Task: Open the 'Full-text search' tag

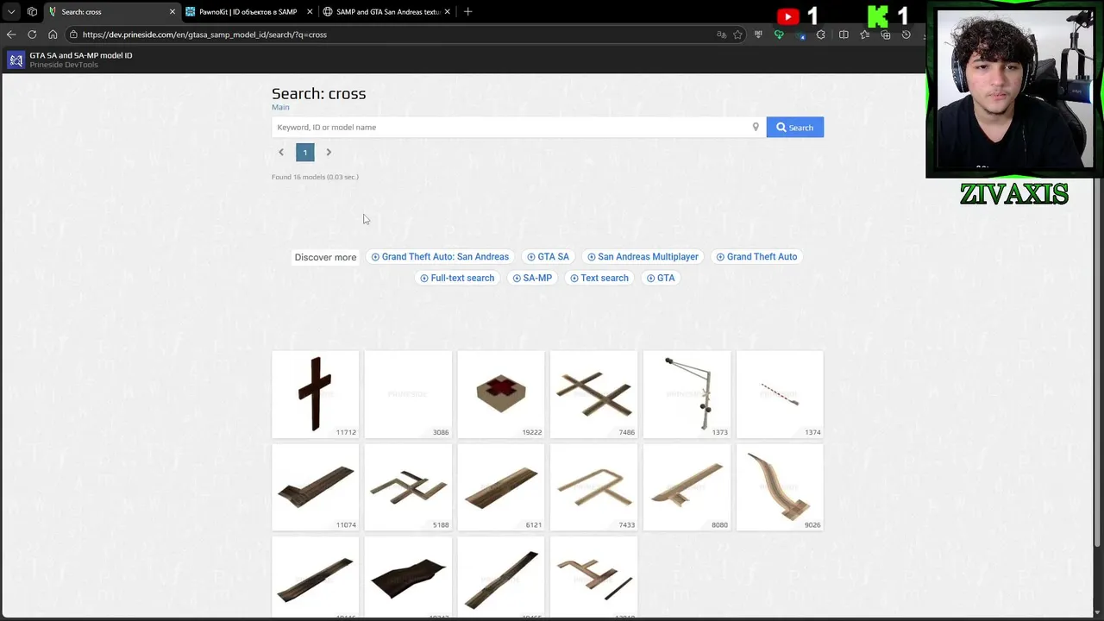Action: click(457, 278)
